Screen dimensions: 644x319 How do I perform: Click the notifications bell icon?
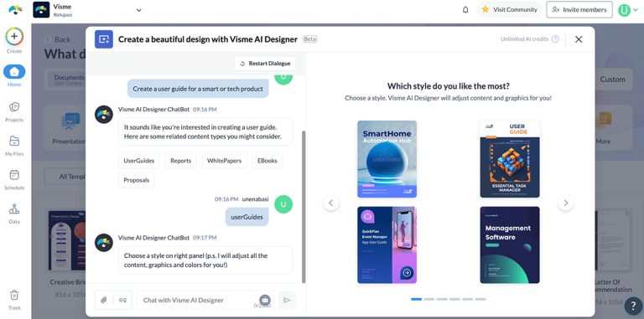pos(465,9)
